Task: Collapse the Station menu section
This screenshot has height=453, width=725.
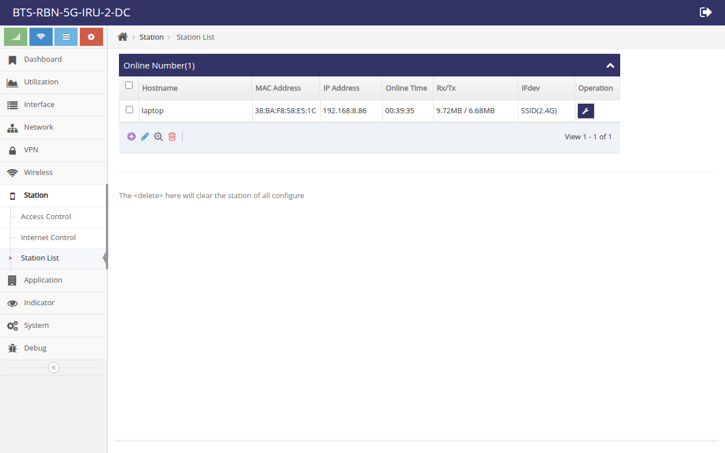Action: [x=53, y=195]
